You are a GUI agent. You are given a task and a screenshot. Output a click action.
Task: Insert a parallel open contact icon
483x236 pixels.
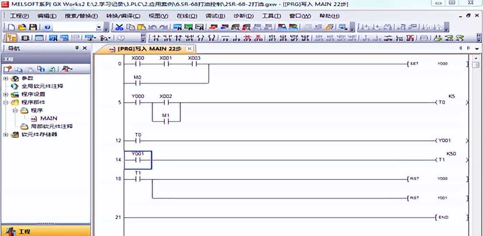coord(167,38)
